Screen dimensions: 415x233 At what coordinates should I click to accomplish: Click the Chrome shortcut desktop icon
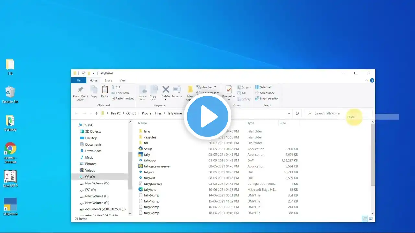point(10,153)
